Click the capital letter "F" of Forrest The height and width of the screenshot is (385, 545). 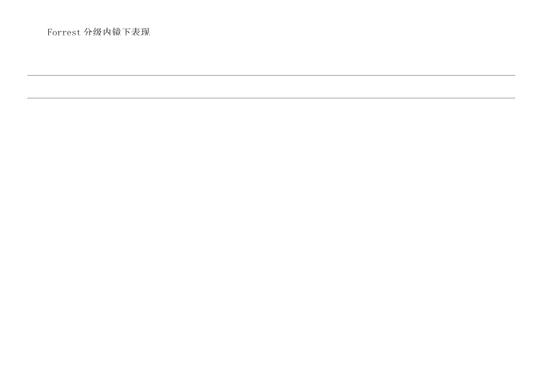pos(50,32)
